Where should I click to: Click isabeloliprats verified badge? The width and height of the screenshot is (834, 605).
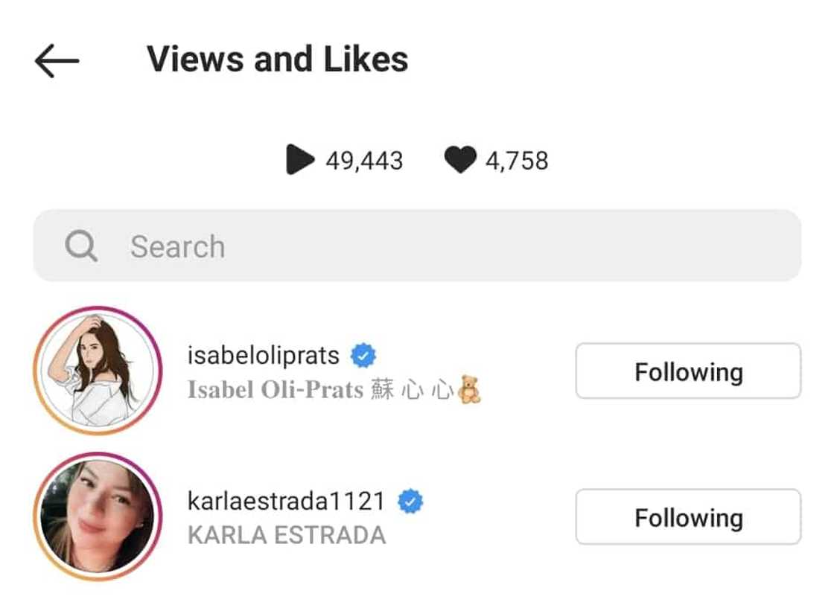coord(363,356)
